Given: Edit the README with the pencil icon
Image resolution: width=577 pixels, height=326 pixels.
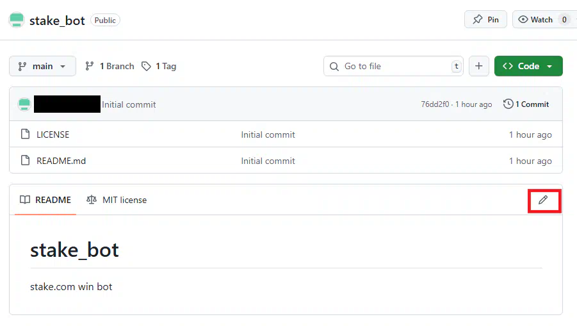Looking at the screenshot, I should coord(543,200).
